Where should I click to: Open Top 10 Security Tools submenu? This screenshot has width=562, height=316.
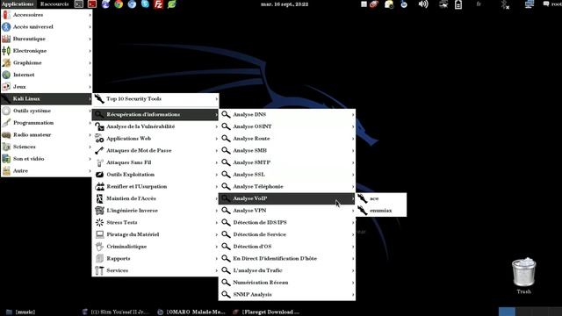(155, 99)
